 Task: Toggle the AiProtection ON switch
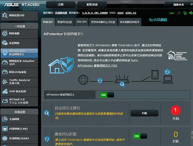(107, 95)
